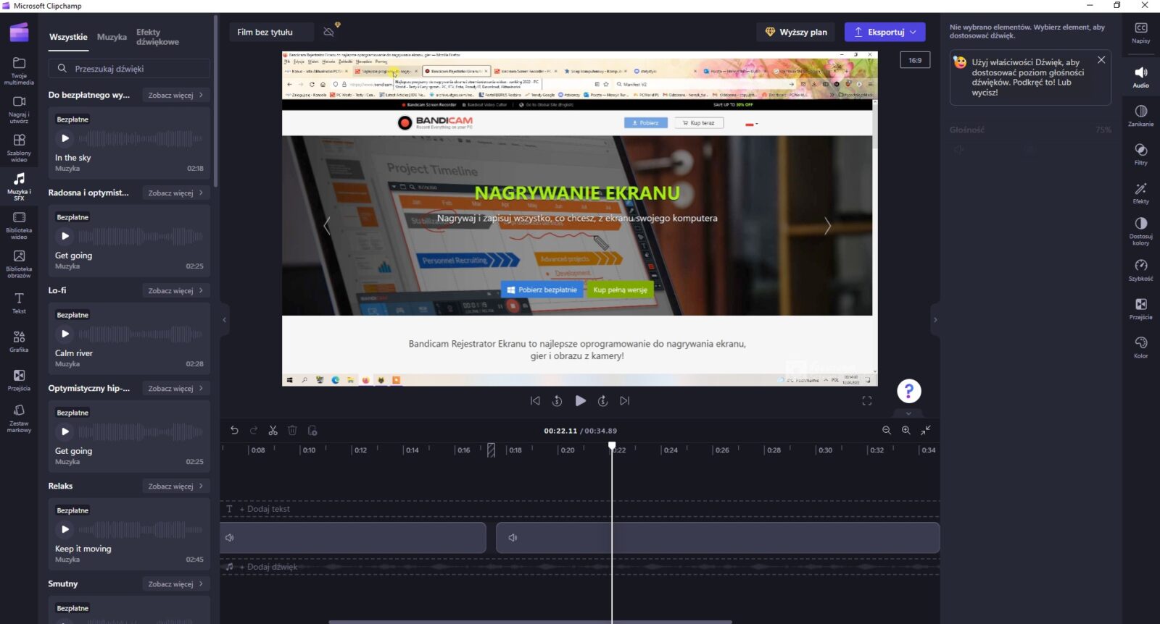
Task: Collapse the right properties panel chevron
Action: click(935, 319)
